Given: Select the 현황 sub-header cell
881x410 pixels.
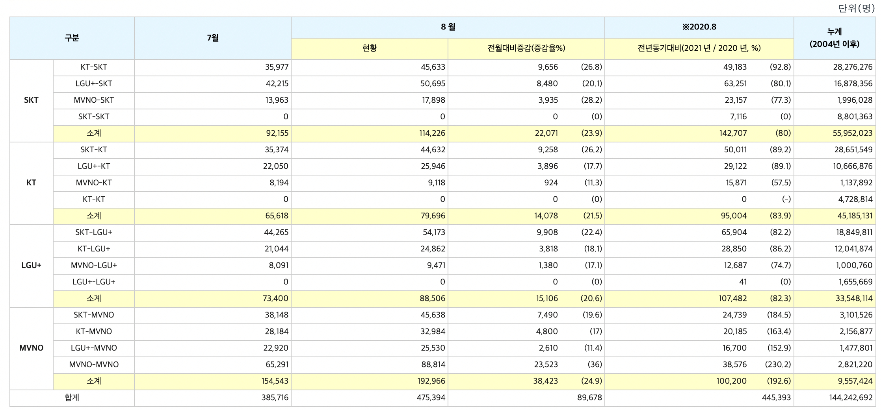Looking at the screenshot, I should (x=370, y=48).
